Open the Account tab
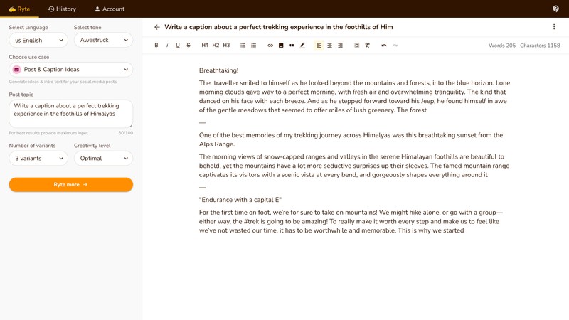The width and height of the screenshot is (569, 320). click(110, 9)
